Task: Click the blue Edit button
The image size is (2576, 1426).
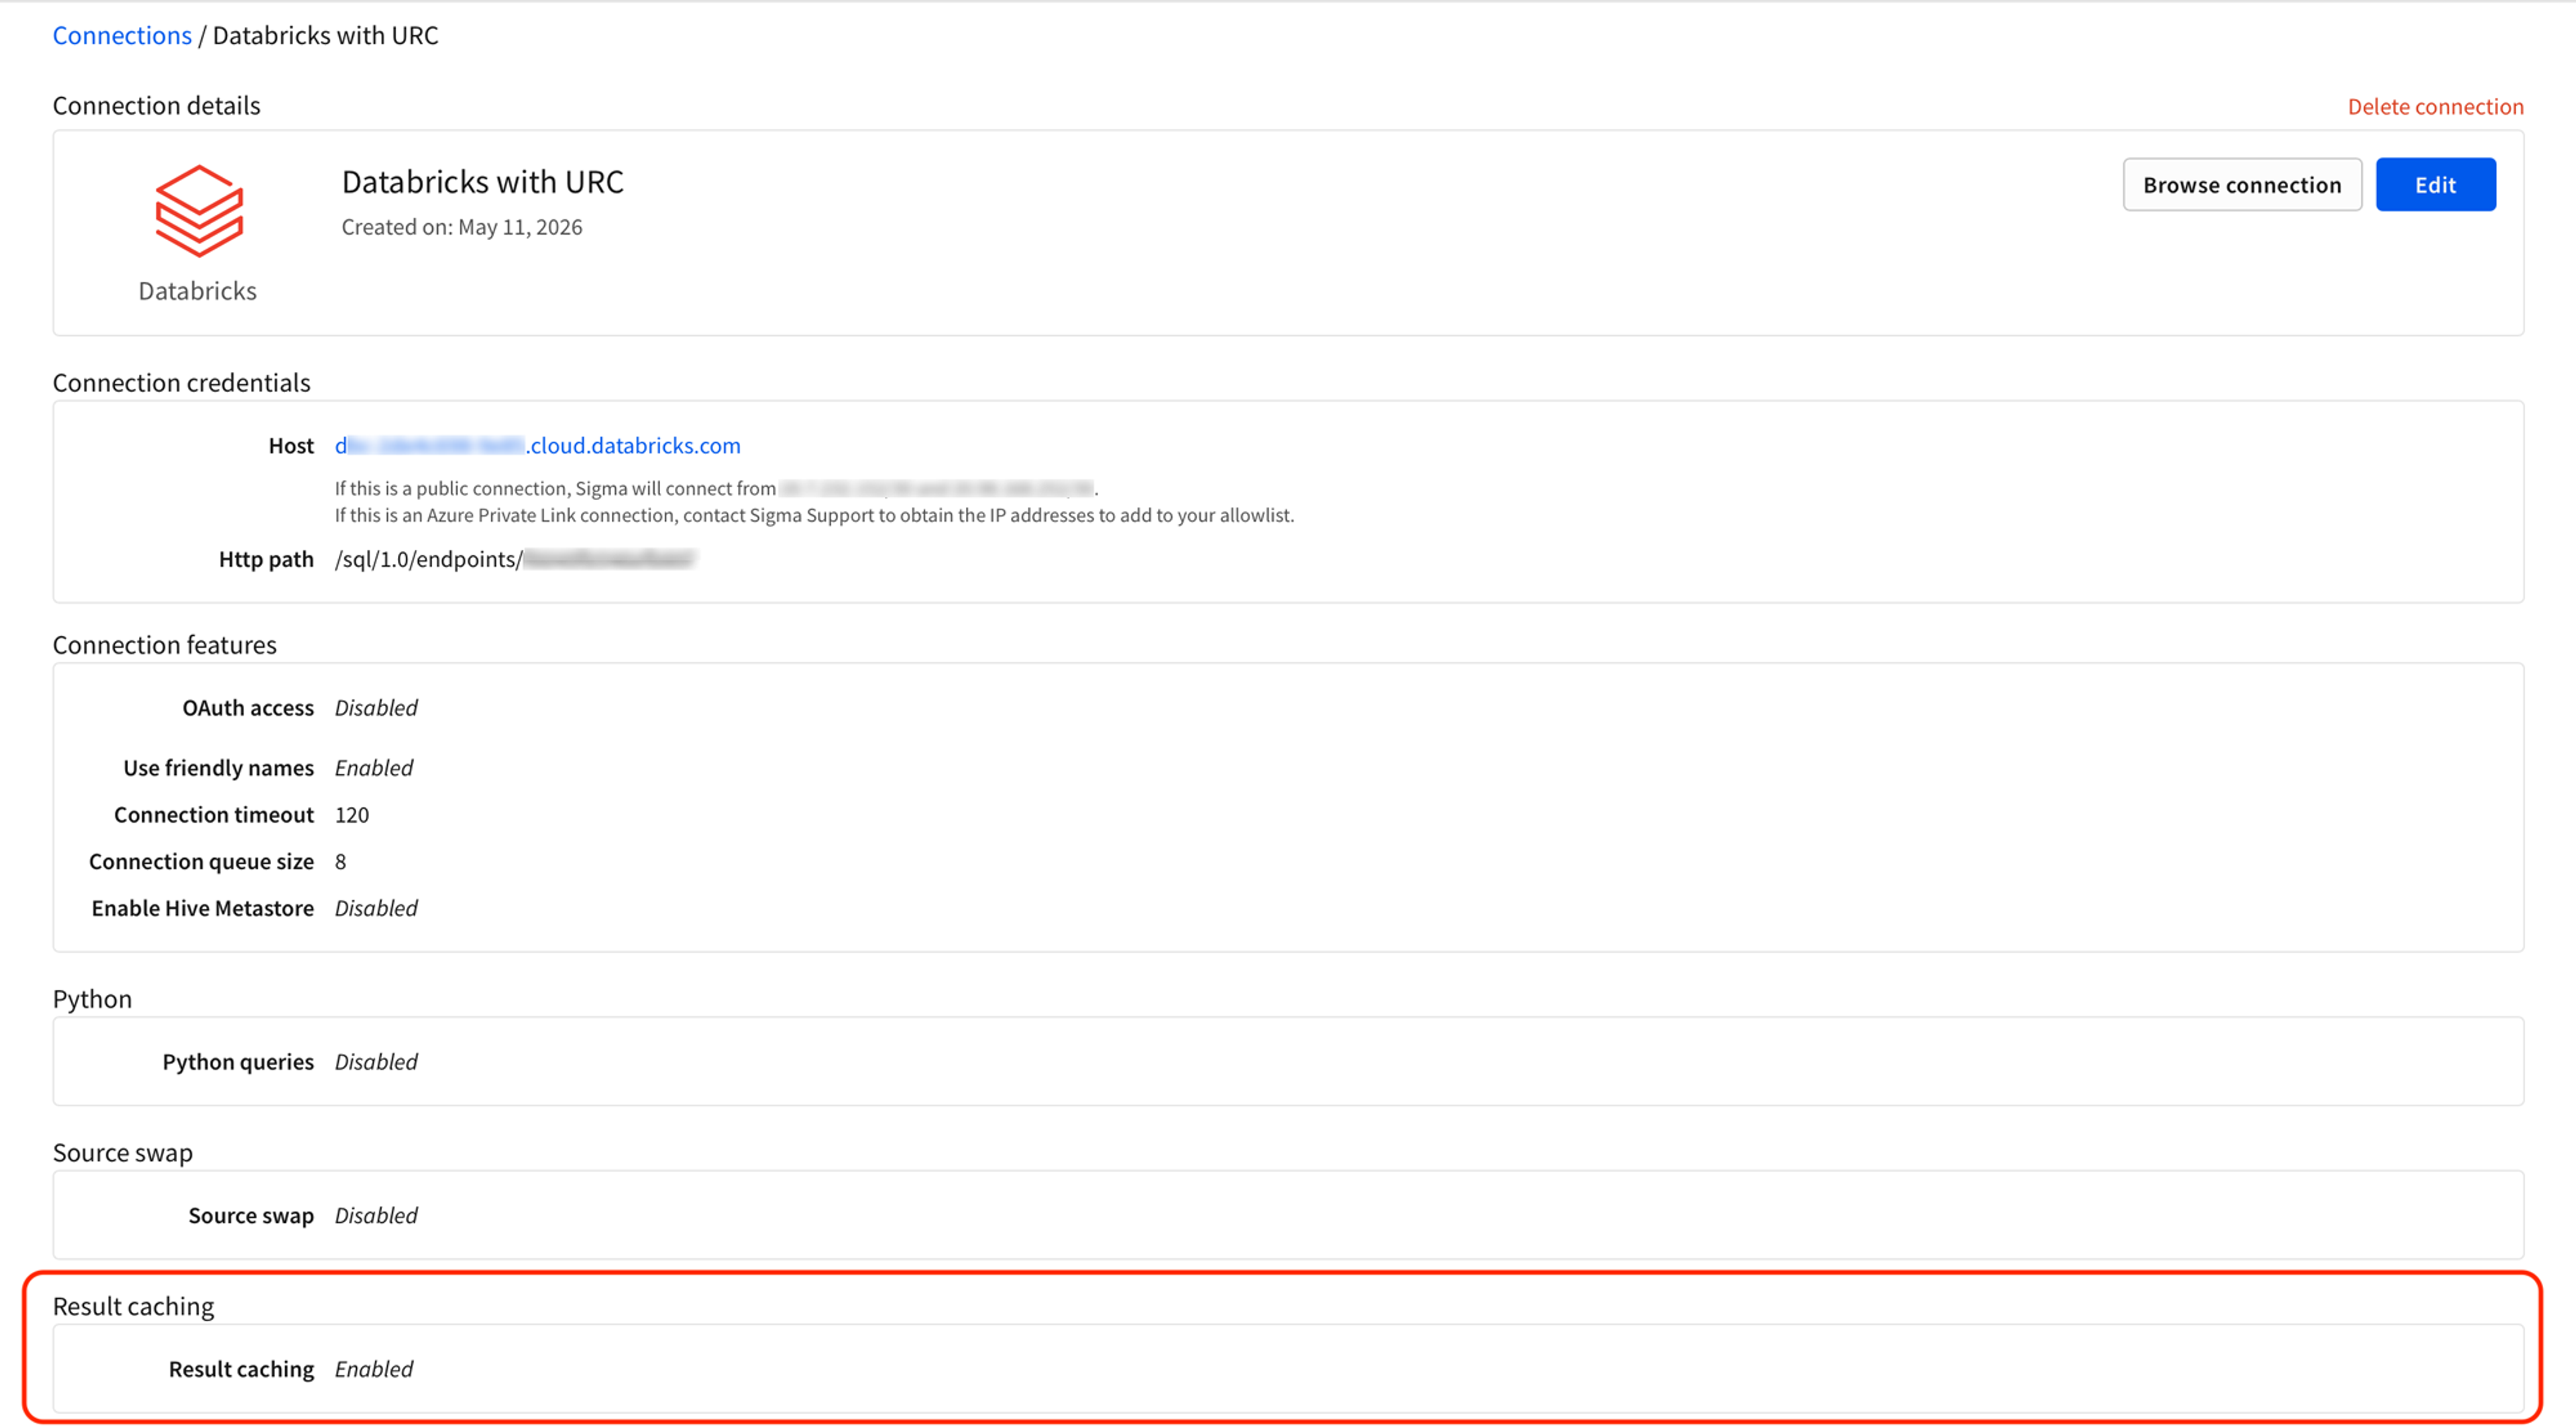Action: [x=2435, y=185]
